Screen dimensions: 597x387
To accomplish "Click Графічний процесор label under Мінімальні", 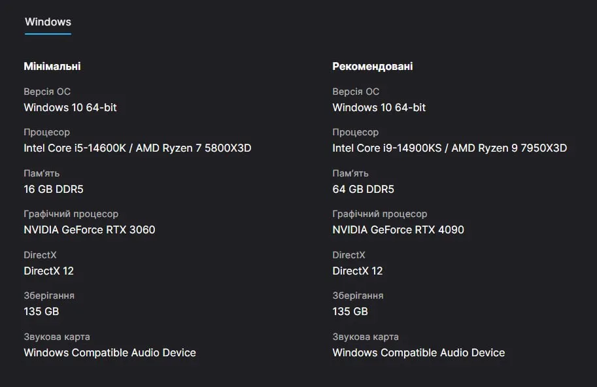I will [x=71, y=214].
